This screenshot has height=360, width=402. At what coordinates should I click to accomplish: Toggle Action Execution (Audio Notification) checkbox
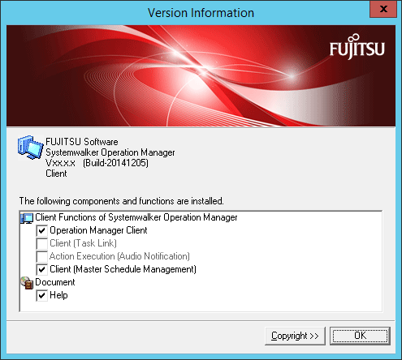(x=41, y=256)
